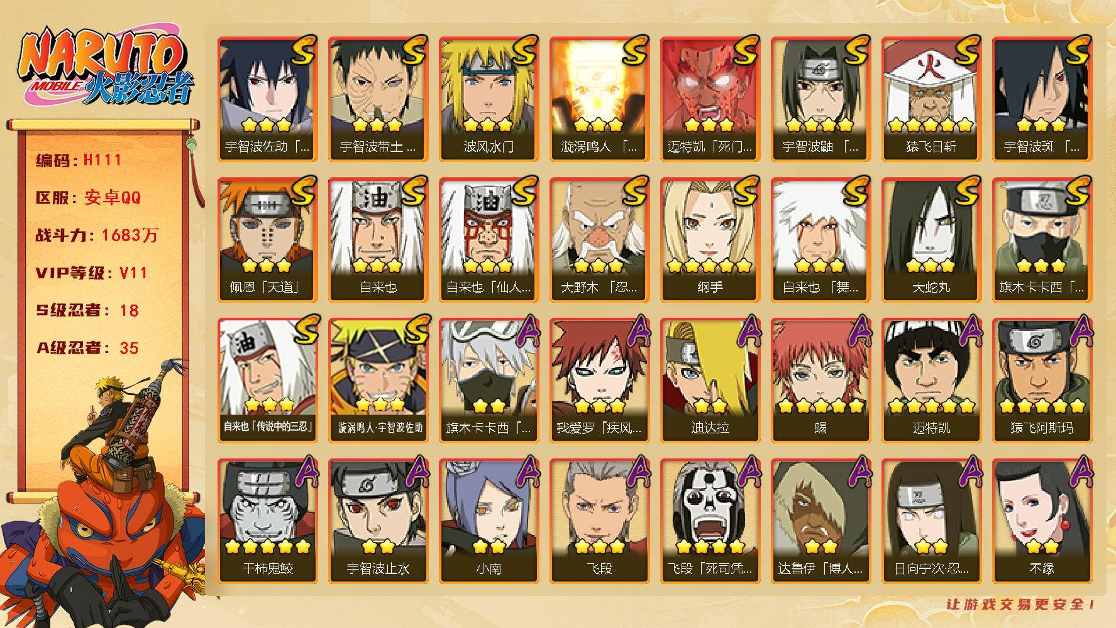This screenshot has height=628, width=1116.
Task: Select the 波风水门 ninja card
Action: (489, 99)
